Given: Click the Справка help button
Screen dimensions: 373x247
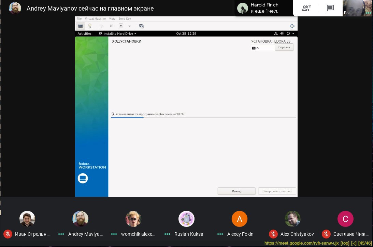Looking at the screenshot, I should (x=284, y=47).
